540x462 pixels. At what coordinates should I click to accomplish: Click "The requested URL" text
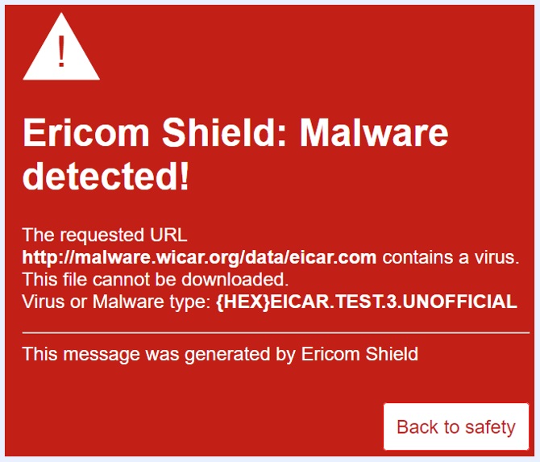point(105,236)
